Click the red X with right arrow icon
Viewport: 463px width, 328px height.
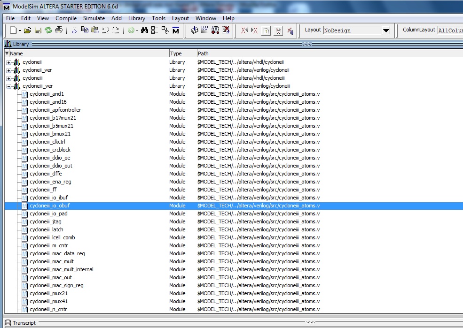(x=254, y=30)
